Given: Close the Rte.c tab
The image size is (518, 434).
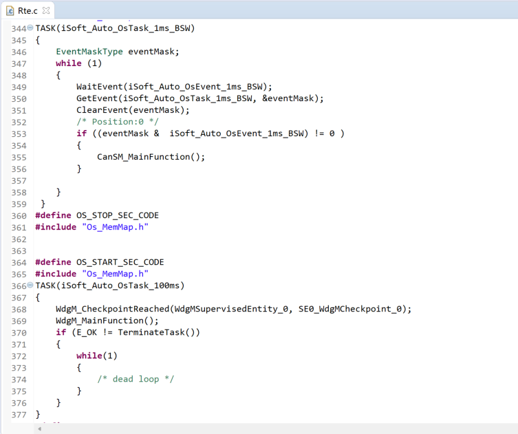Looking at the screenshot, I should pyautogui.click(x=46, y=10).
